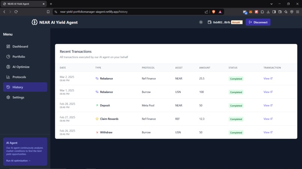The height and width of the screenshot is (169, 302).
Task: Click the wallet address 0xb802...8b1b
Action: (x=221, y=22)
